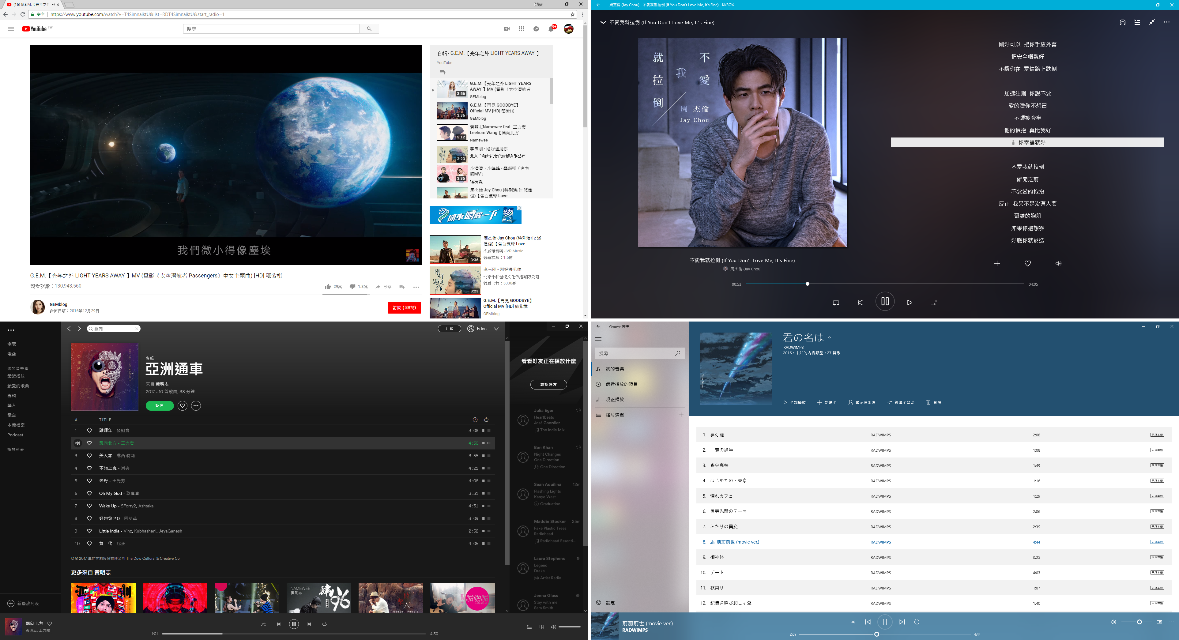Like track 美人罪 in Spotify list
Image resolution: width=1179 pixels, height=640 pixels.
click(89, 456)
